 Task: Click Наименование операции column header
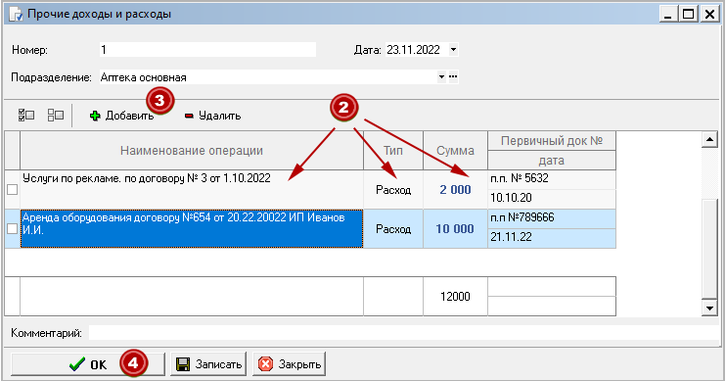pyautogui.click(x=192, y=150)
